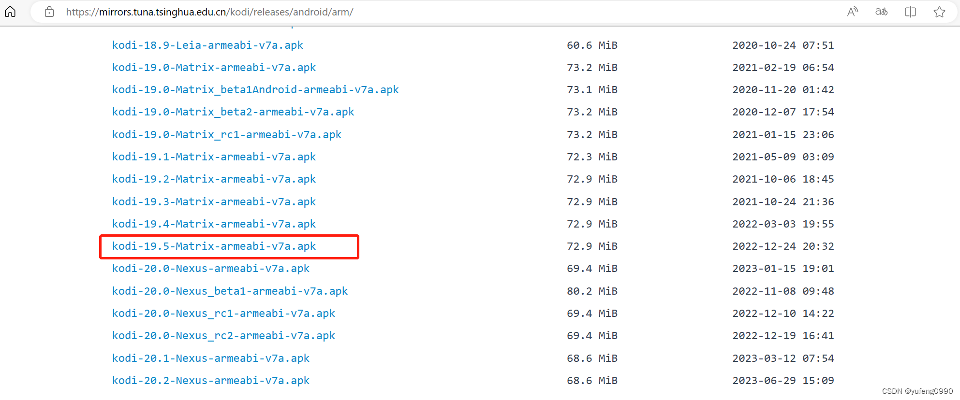This screenshot has height=400, width=960.
Task: Click date 2022-11-08 09:48
Action: [x=783, y=291]
